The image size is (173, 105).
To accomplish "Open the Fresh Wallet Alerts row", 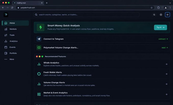I will (x=102, y=74).
